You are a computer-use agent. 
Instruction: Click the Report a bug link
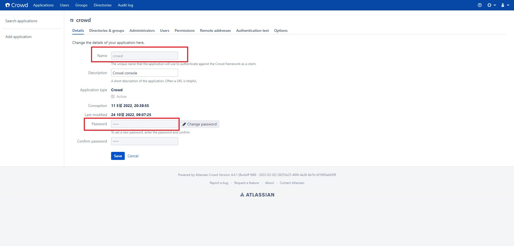[219, 183]
